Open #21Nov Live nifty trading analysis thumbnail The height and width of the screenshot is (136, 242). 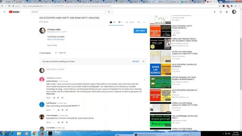[160, 57]
